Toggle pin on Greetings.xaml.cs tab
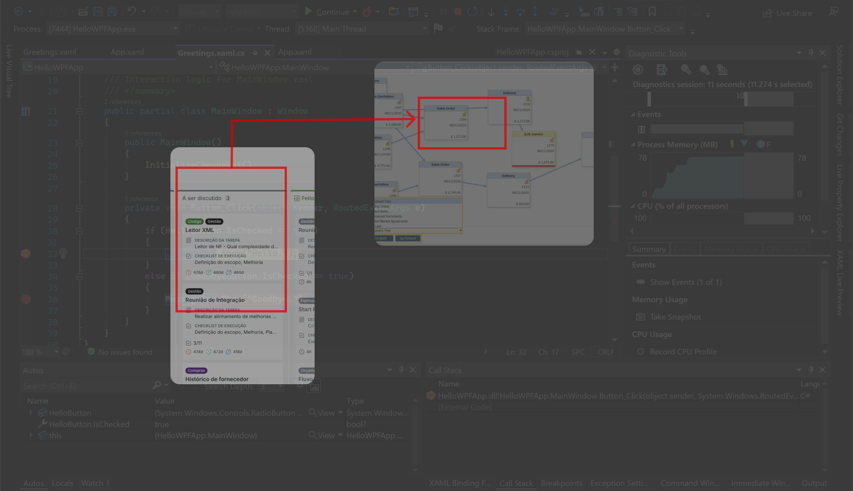 (255, 53)
